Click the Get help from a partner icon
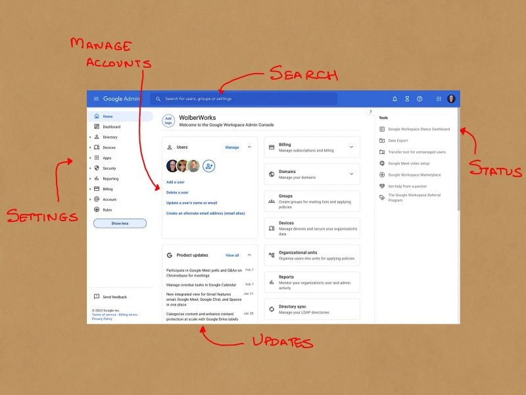 pos(382,186)
